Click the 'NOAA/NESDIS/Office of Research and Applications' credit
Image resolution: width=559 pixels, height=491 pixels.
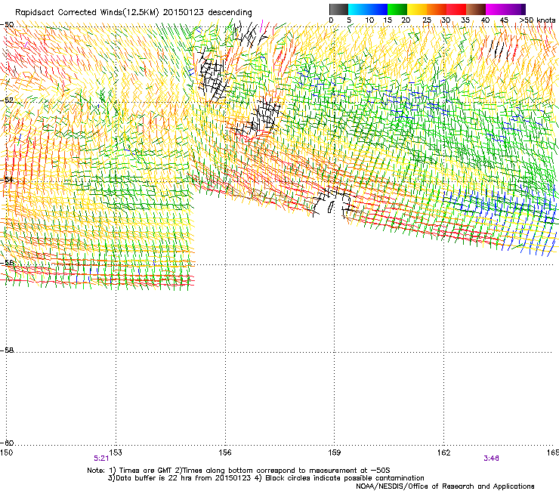click(445, 486)
